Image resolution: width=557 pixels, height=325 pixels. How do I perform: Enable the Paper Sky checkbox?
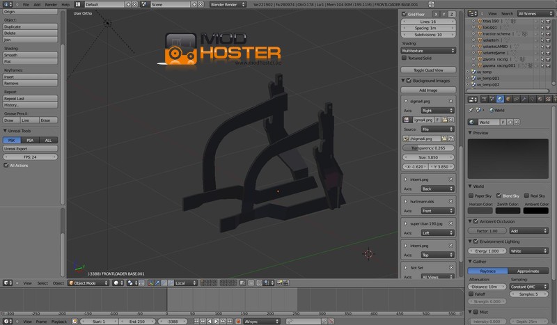tap(471, 196)
